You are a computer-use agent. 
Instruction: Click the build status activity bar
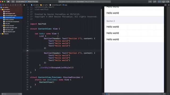(x=84, y=2)
